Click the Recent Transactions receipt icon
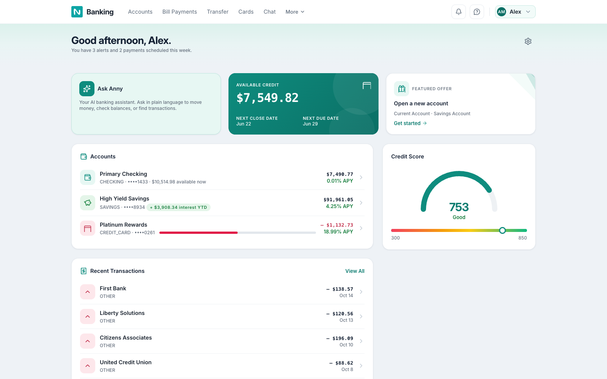 84,271
